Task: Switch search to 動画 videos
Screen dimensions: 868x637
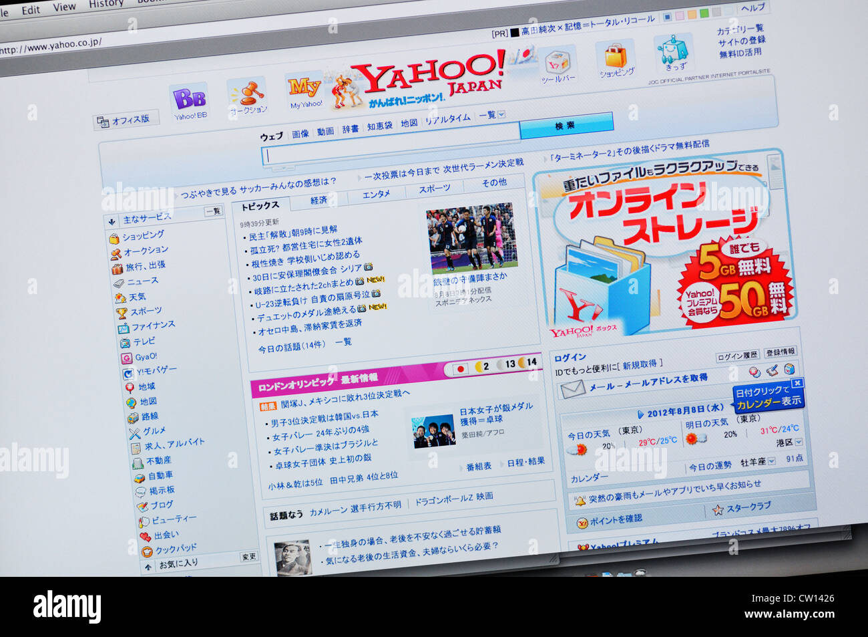Action: pyautogui.click(x=325, y=132)
